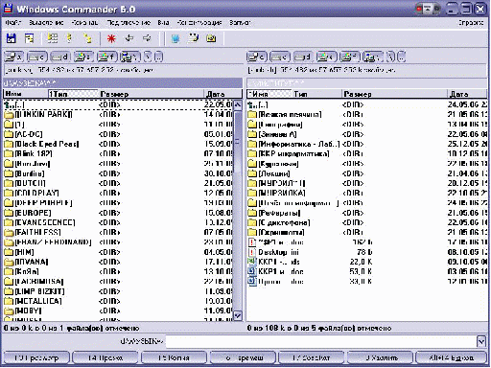This screenshot has height=368, width=491.
Task: Switch to full details view icon
Action: pyautogui.click(x=69, y=38)
